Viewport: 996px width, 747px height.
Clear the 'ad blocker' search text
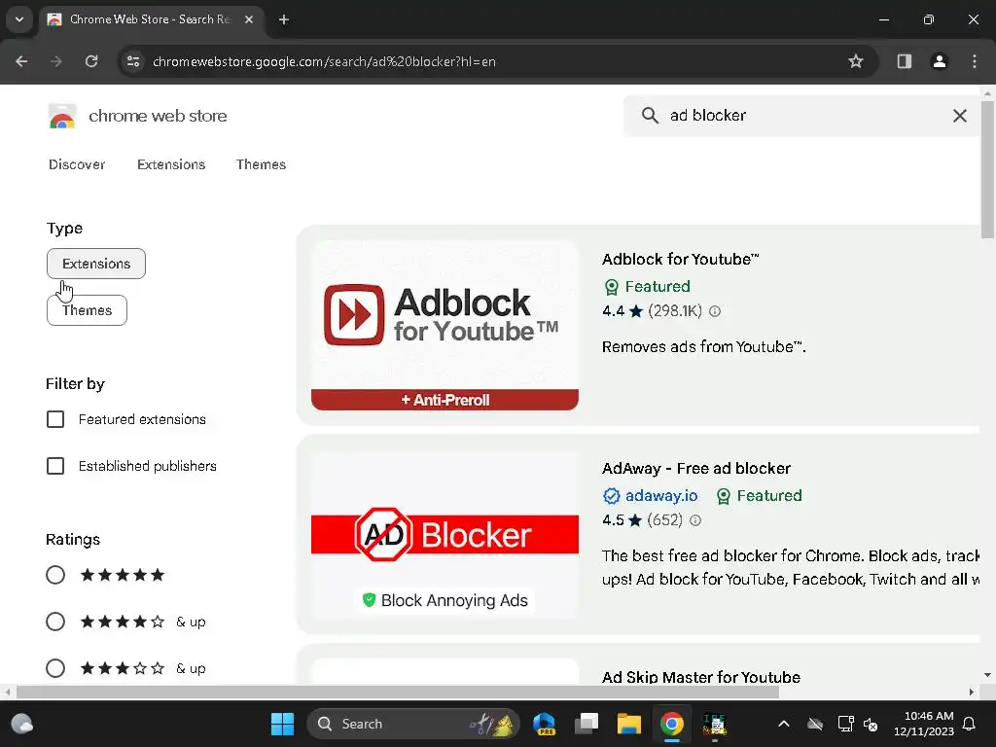tap(960, 116)
